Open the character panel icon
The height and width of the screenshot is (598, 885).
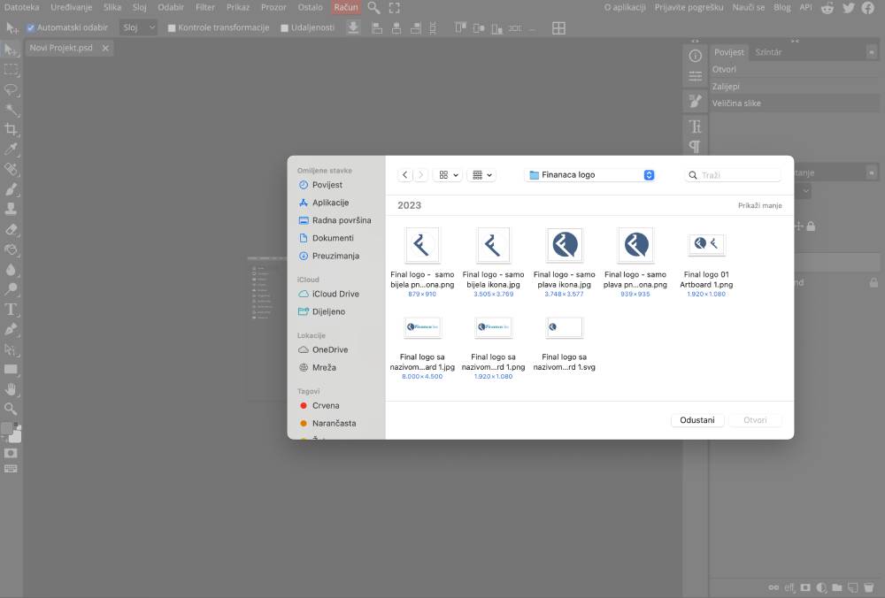tap(696, 126)
